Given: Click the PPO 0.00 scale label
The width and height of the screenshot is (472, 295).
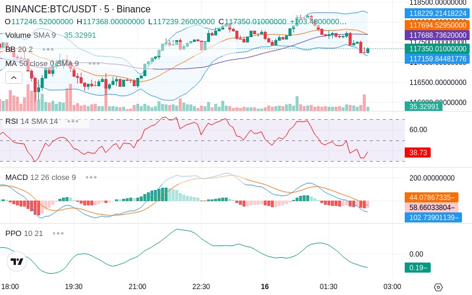Looking at the screenshot, I should (x=417, y=254).
